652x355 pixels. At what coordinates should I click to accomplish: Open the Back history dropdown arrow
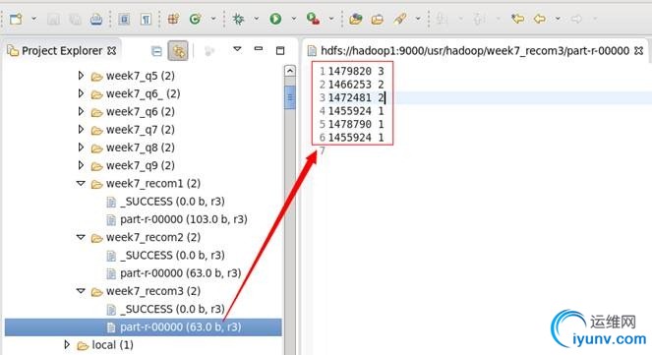(558, 19)
